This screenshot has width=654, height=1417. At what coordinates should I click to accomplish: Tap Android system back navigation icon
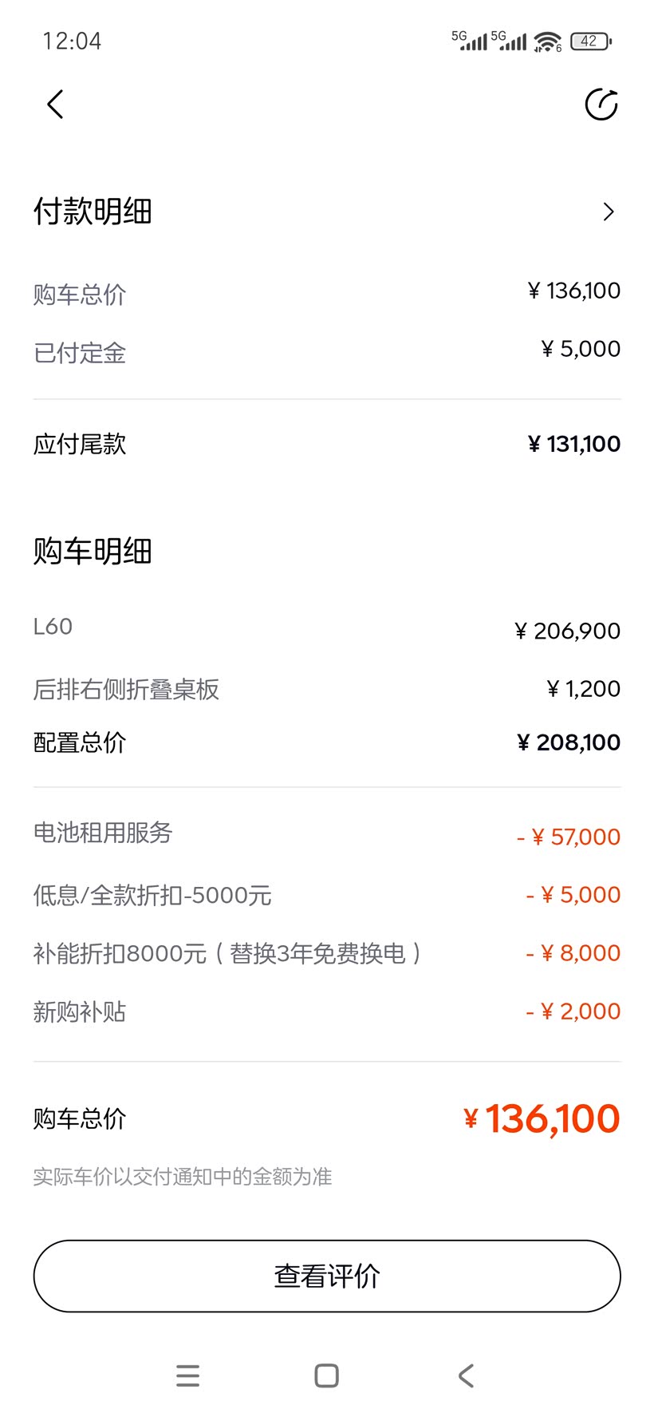tap(467, 1375)
